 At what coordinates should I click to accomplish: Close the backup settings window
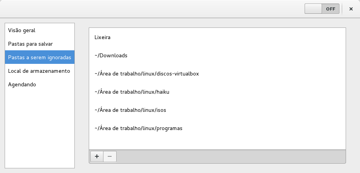[351, 9]
